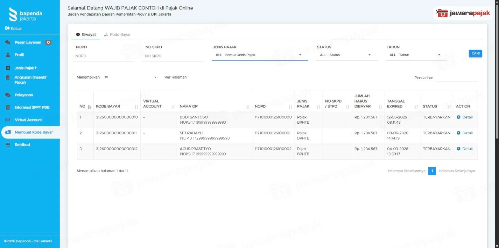The height and width of the screenshot is (248, 499).
Task: Open Profil page from sidebar
Action: pos(19,55)
